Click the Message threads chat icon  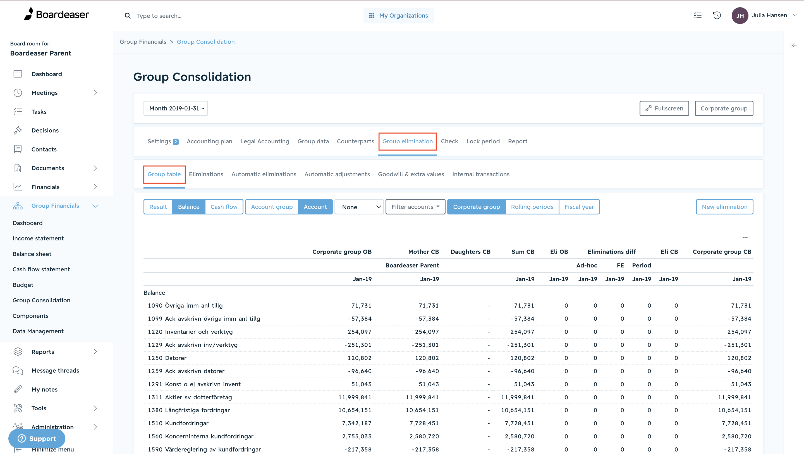click(18, 370)
